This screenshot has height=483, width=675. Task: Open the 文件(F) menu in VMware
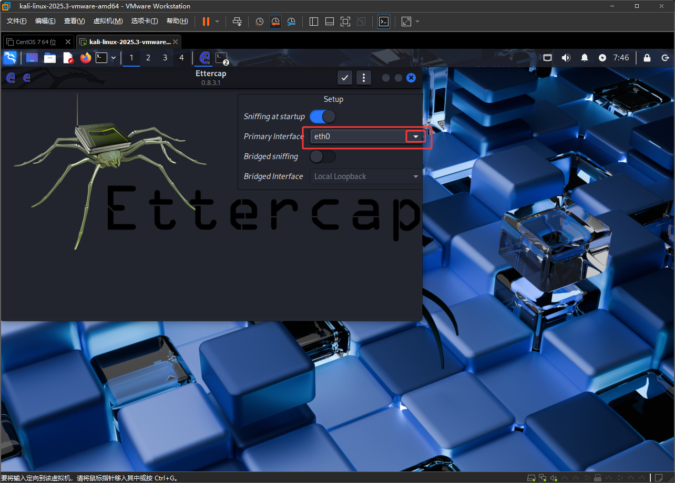[17, 21]
